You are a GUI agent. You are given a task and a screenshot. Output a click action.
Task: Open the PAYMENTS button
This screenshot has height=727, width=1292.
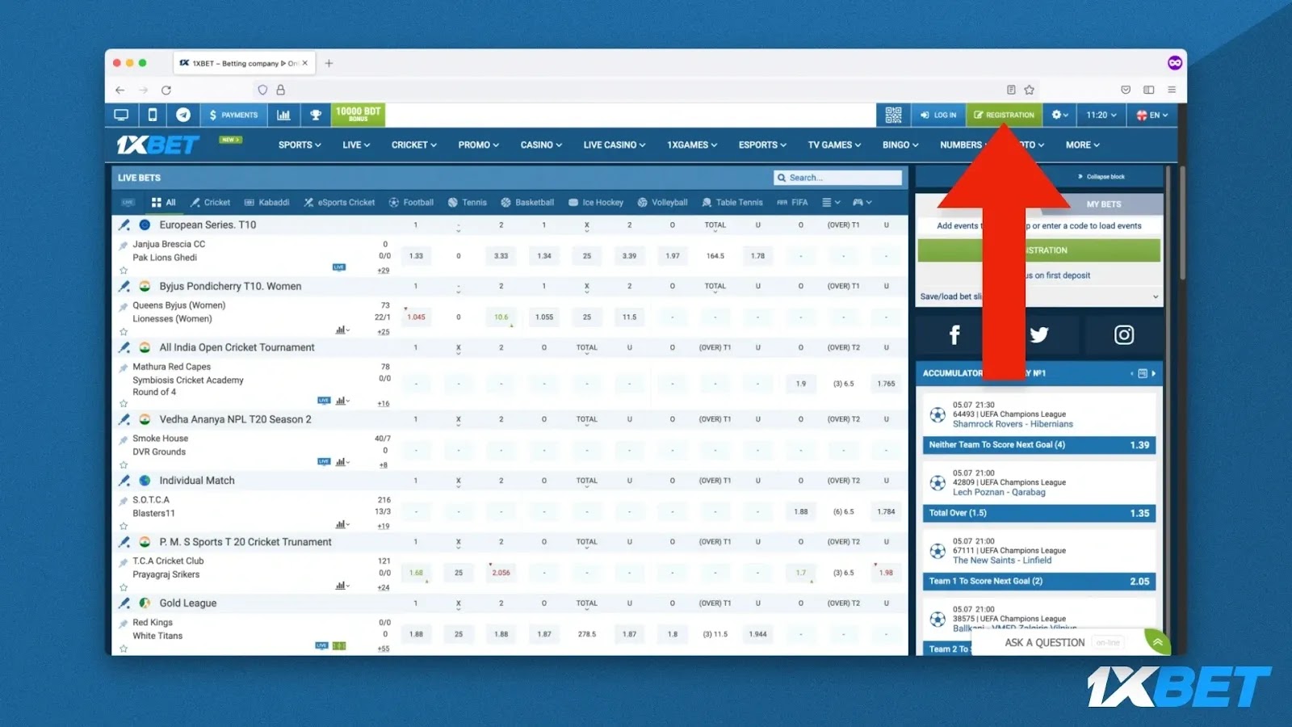click(233, 115)
